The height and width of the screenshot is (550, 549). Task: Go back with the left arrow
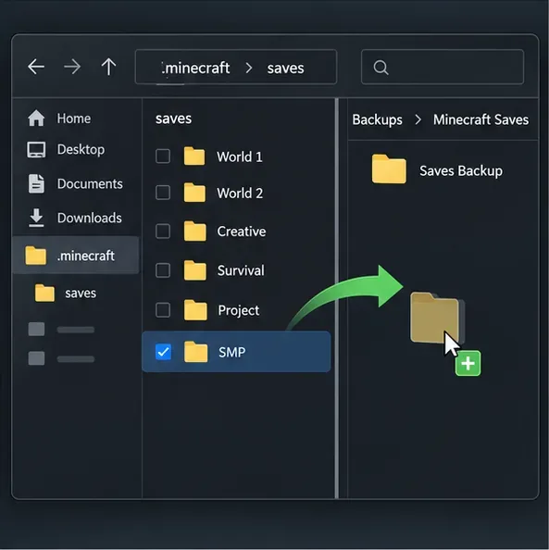[x=36, y=67]
